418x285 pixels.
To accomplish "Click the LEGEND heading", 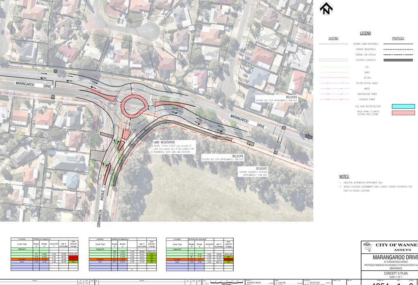I will point(365,33).
